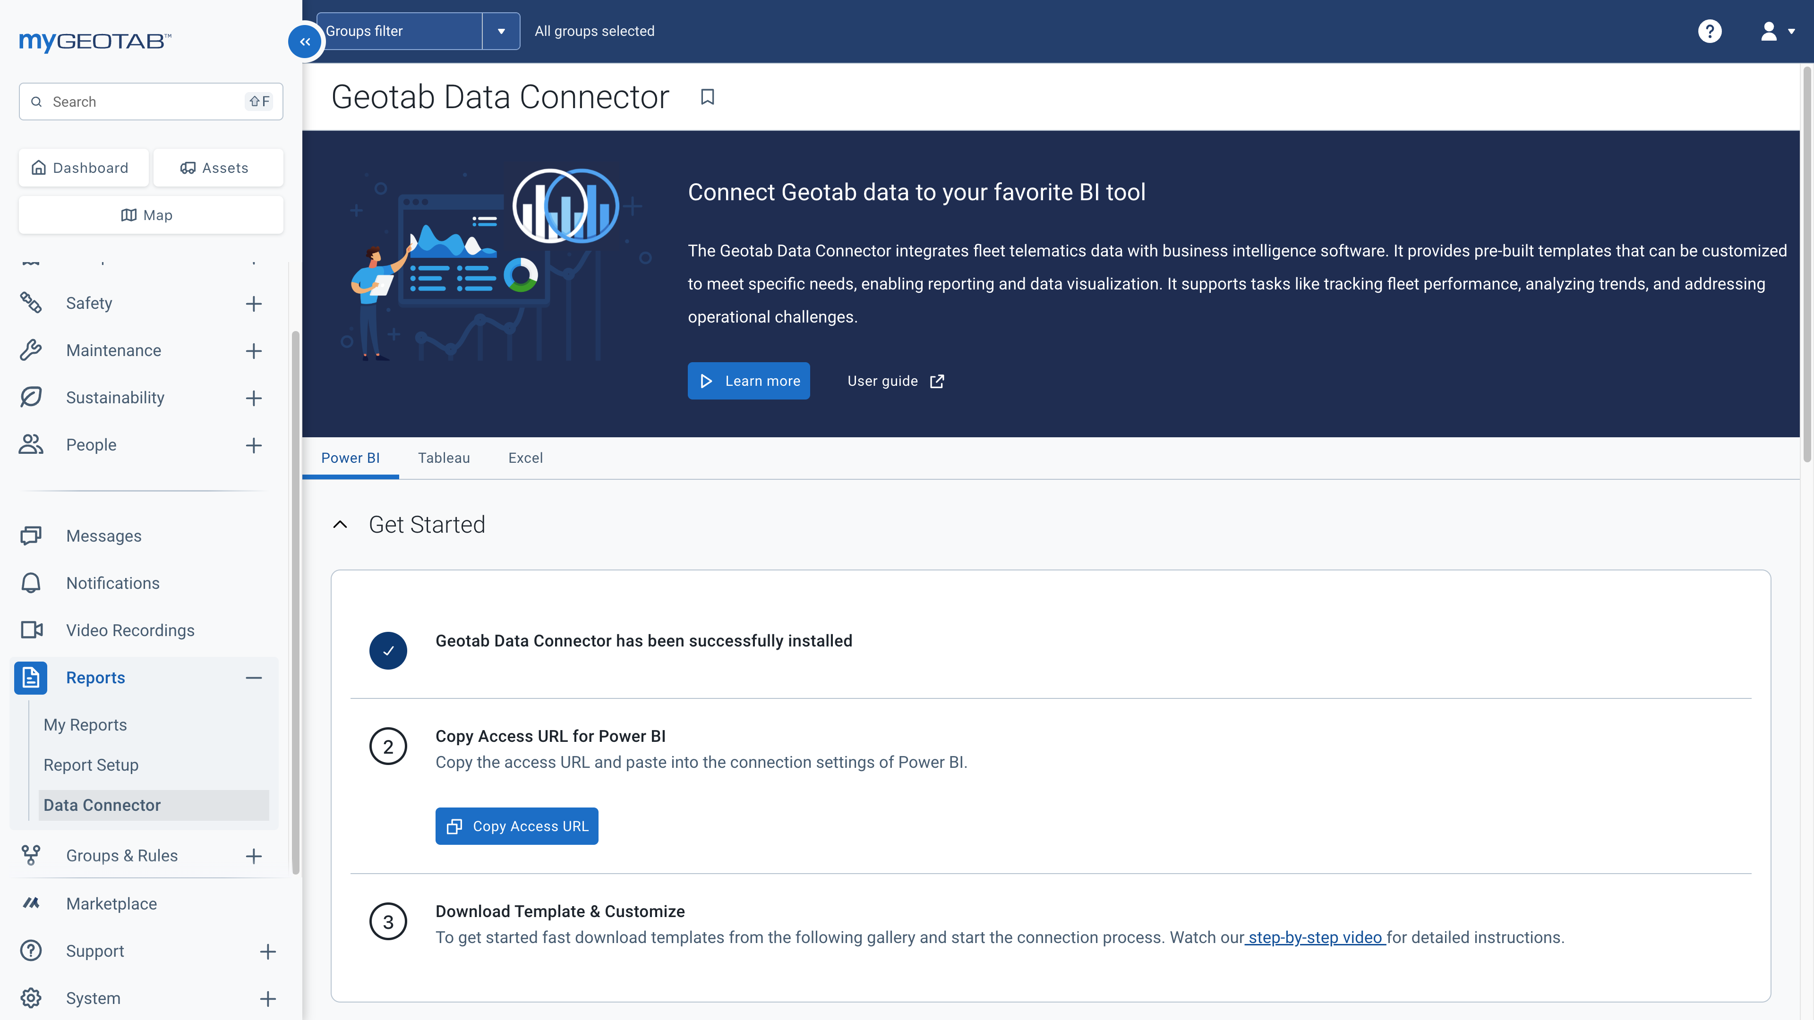Screen dimensions: 1814x1020
Task: Collapse the Reports menu with minus
Action: [254, 678]
